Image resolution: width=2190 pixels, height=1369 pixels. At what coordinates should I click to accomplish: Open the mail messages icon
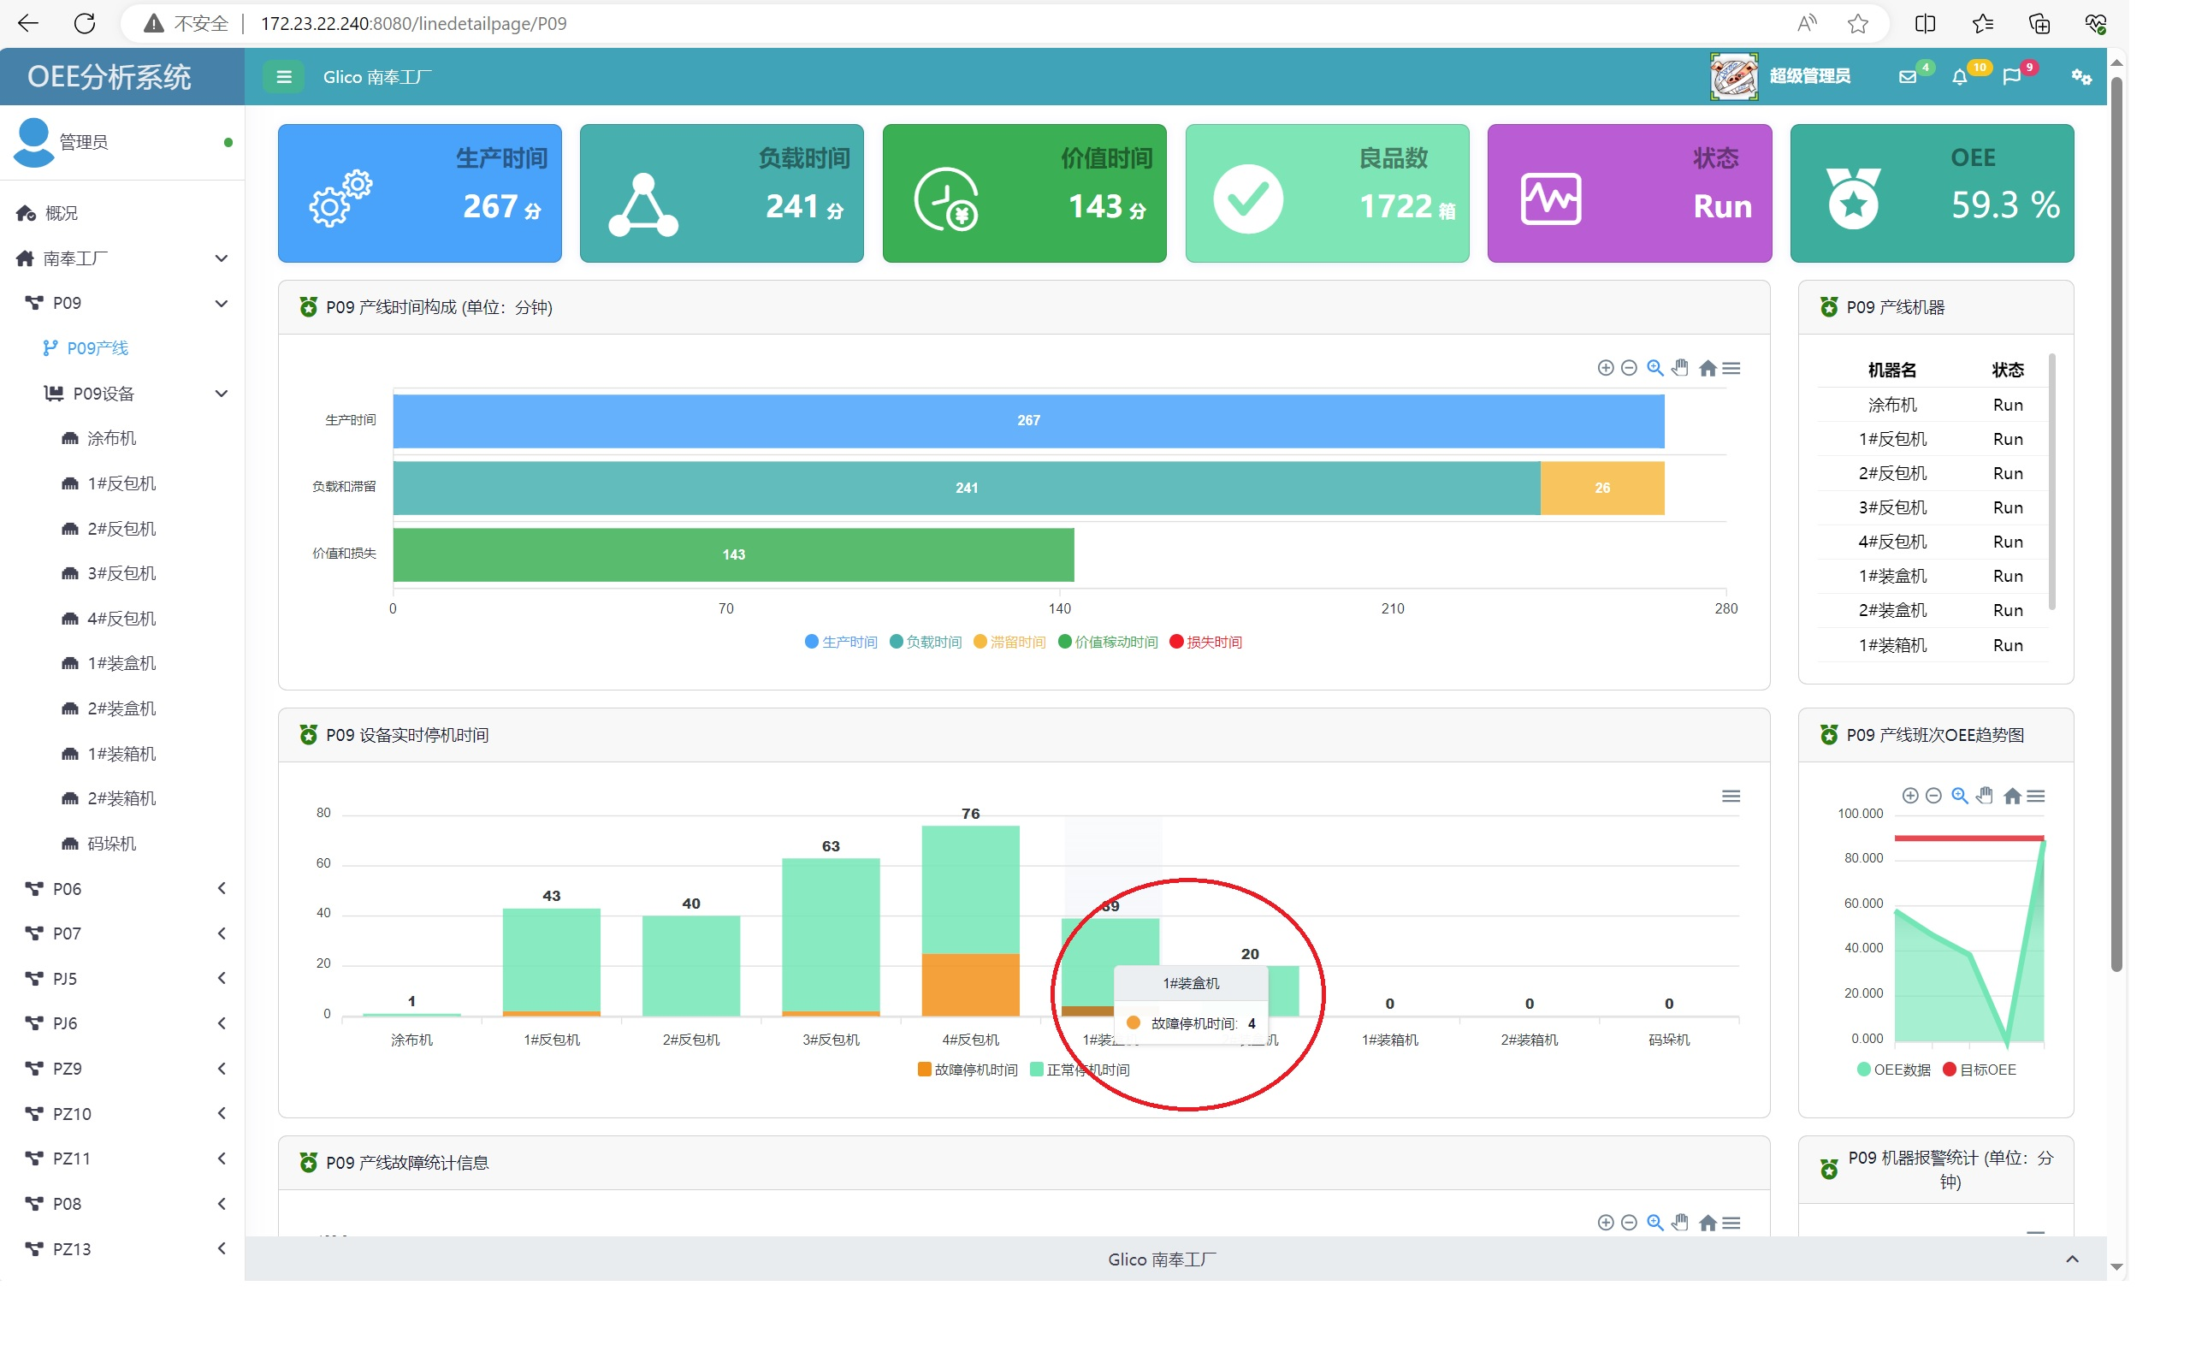pos(1908,77)
